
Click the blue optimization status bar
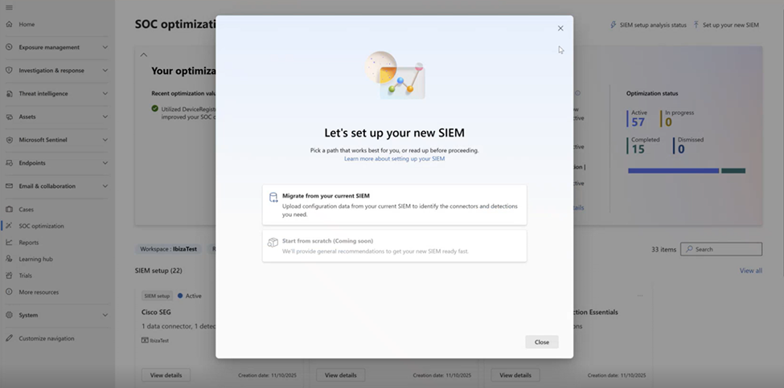click(673, 170)
